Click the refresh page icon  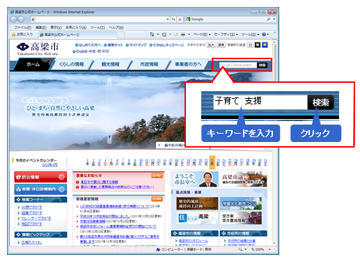(x=173, y=19)
